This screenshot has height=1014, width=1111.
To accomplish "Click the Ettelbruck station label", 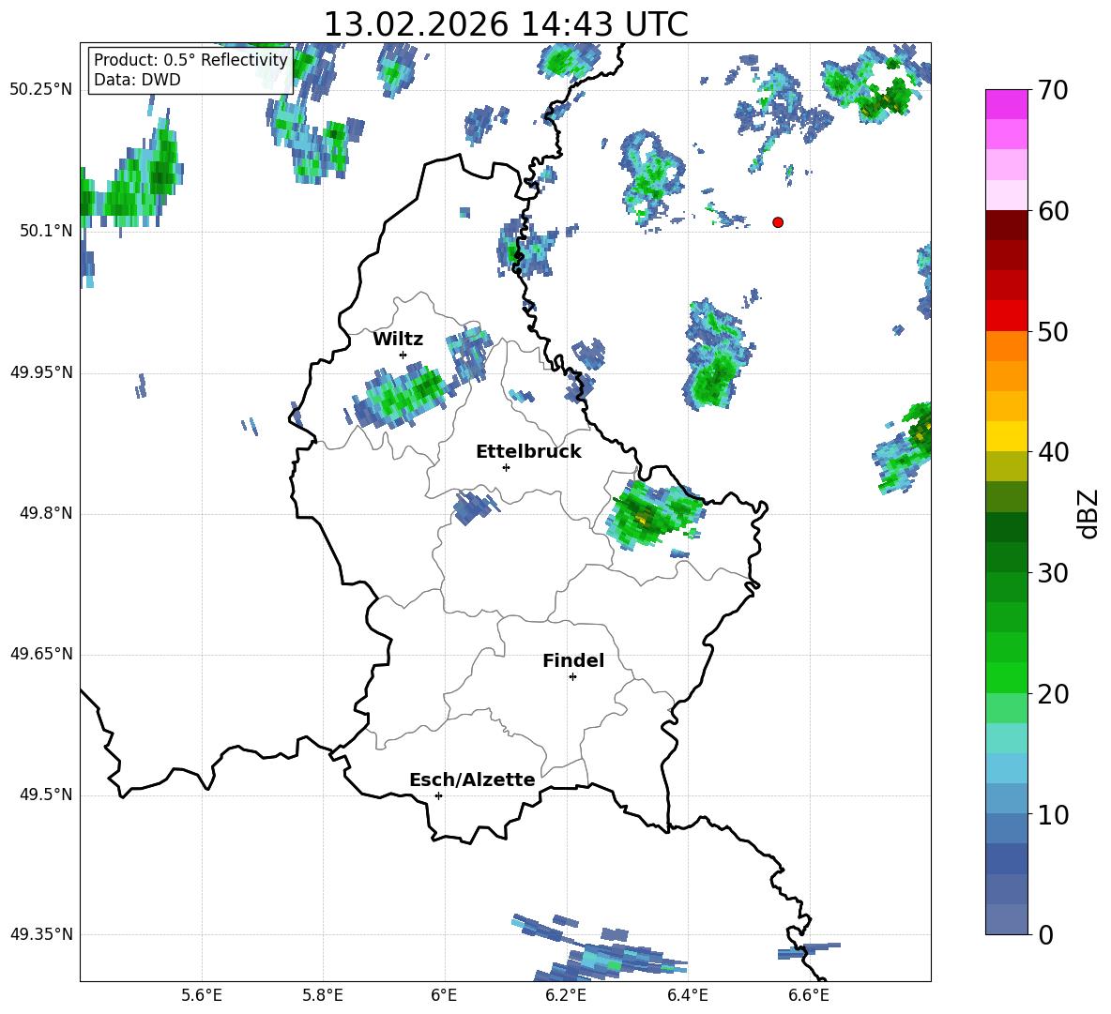I will click(528, 452).
